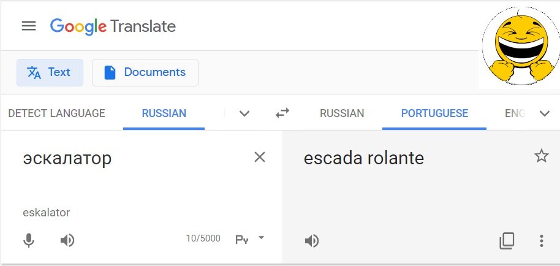Copy the translation to clipboard
Viewport: 560px width, 266px height.
pos(507,241)
